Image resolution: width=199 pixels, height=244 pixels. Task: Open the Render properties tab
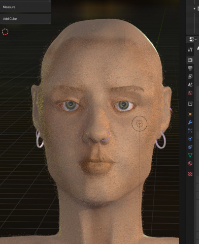click(190, 60)
